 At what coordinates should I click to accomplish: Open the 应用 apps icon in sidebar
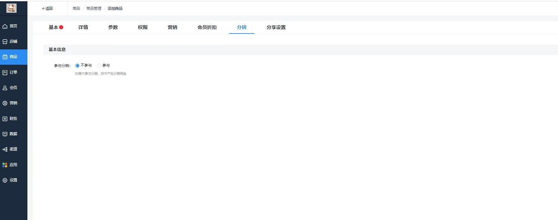point(5,165)
